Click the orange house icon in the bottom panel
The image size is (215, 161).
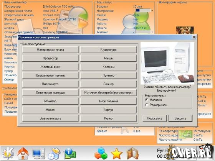23,153
